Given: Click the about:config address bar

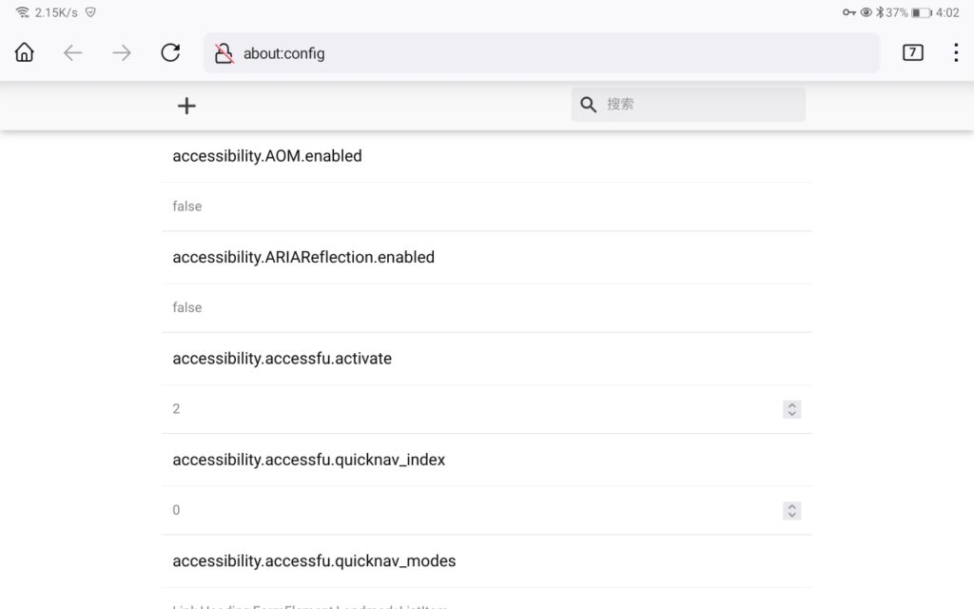Looking at the screenshot, I should (x=552, y=53).
